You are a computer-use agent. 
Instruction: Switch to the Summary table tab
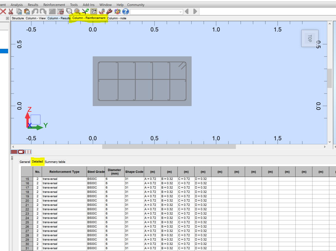coord(55,162)
